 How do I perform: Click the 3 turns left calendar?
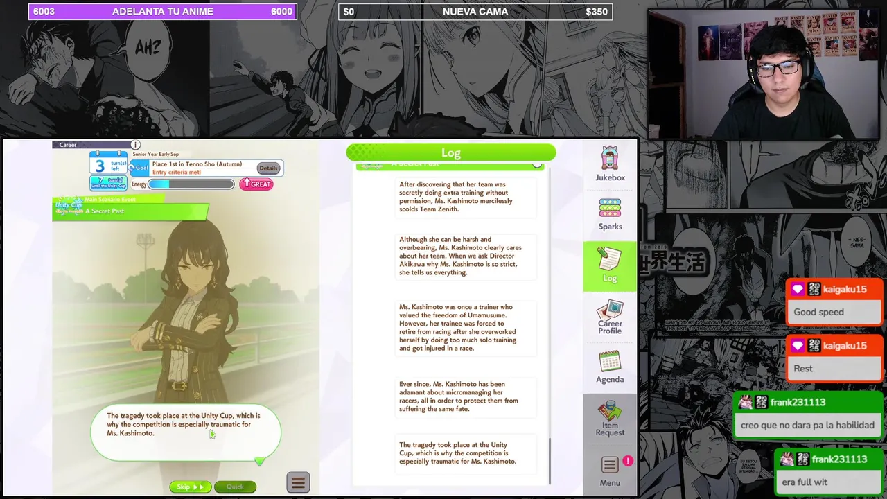[x=108, y=164]
